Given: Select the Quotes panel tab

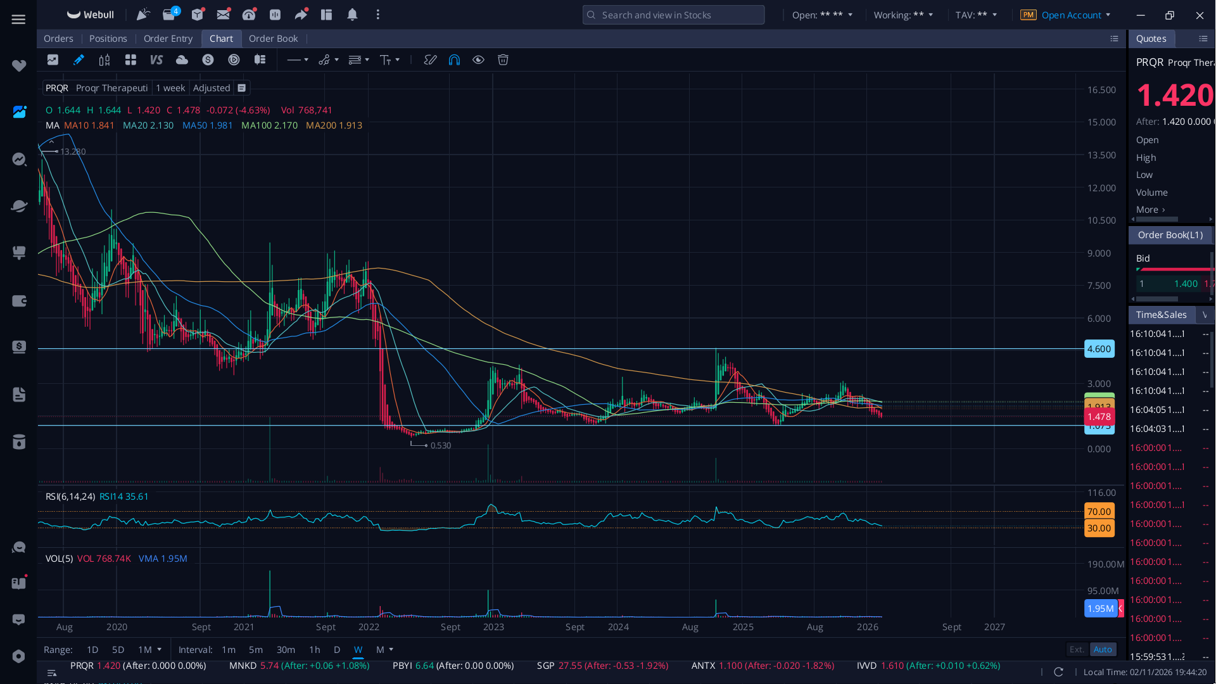Looking at the screenshot, I should (x=1151, y=39).
